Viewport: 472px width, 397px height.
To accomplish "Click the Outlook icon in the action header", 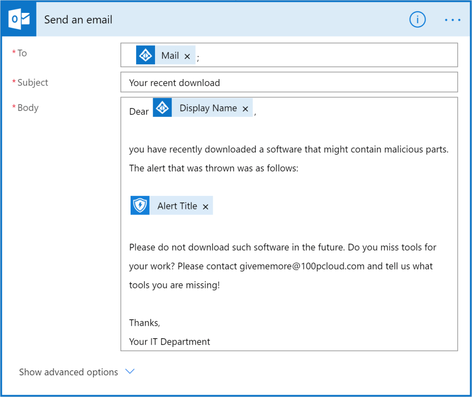I will (x=18, y=20).
